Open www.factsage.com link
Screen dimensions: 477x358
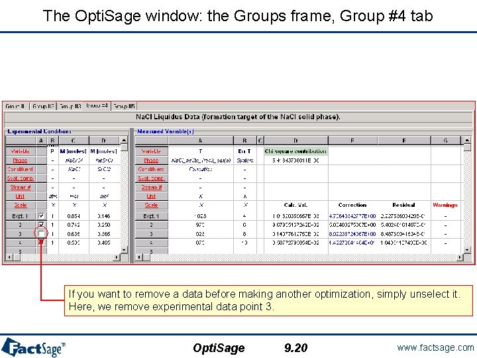click(435, 347)
